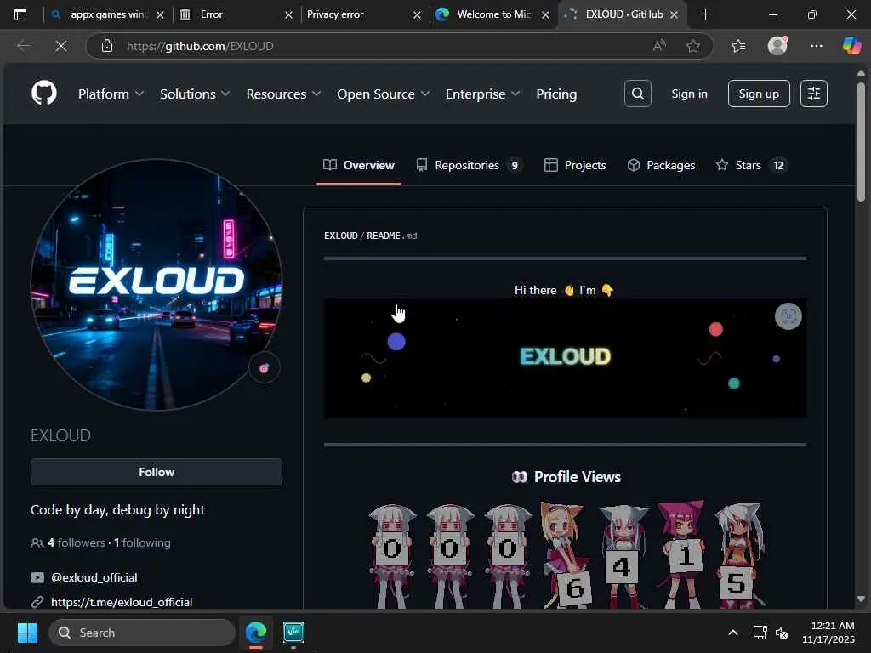Viewport: 871px width, 653px height.
Task: Open the README file link
Action: pos(391,236)
